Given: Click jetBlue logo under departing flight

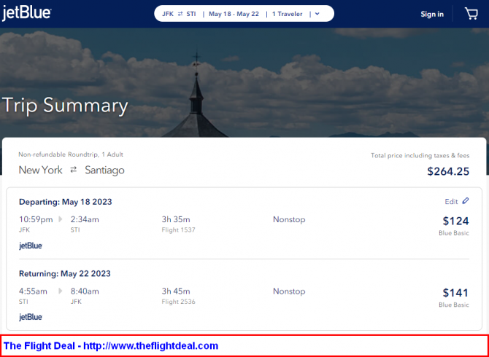Looking at the screenshot, I should click(x=31, y=246).
